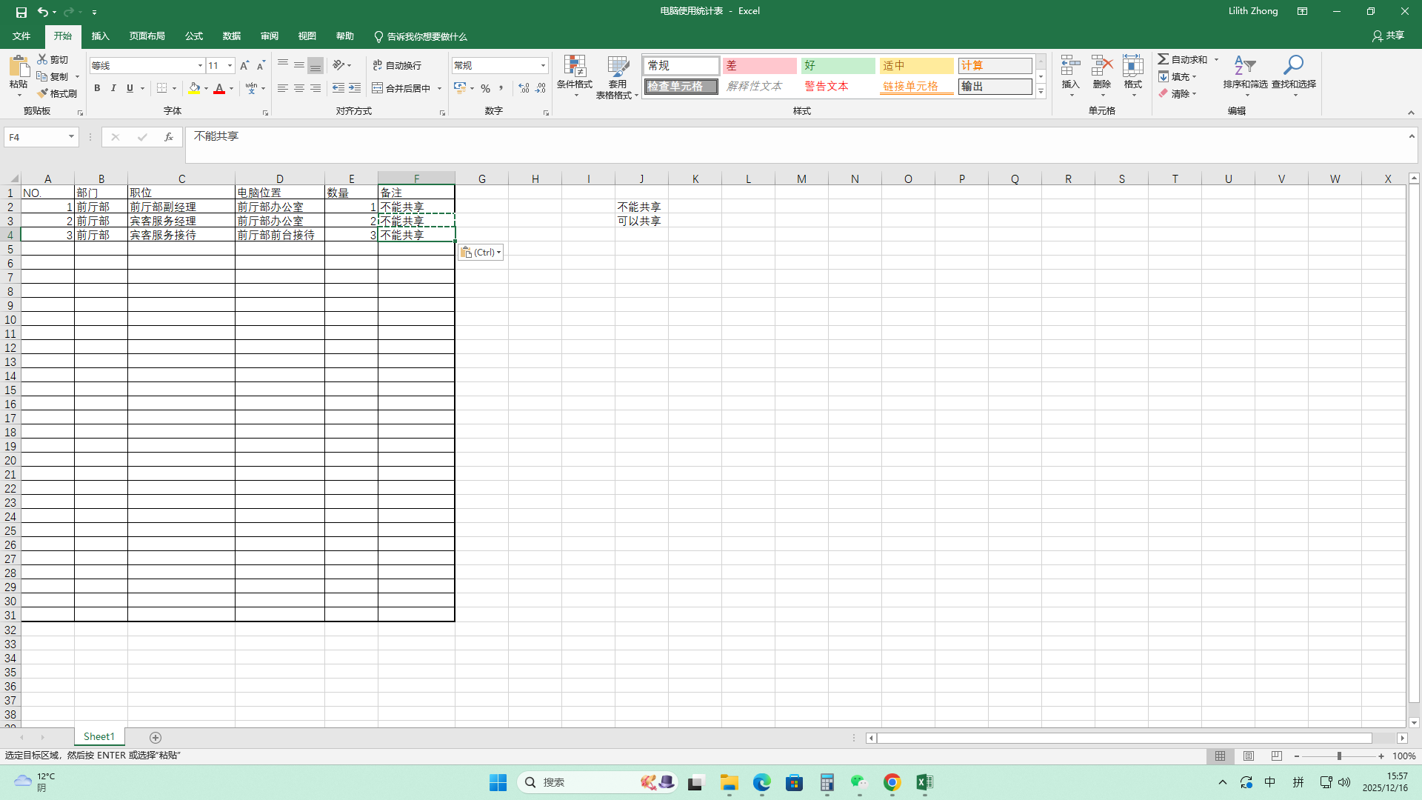
Task: Apply the 好 cell style
Action: 838,66
